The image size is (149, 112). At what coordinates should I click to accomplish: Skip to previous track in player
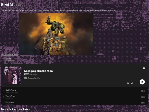(x=128, y=83)
